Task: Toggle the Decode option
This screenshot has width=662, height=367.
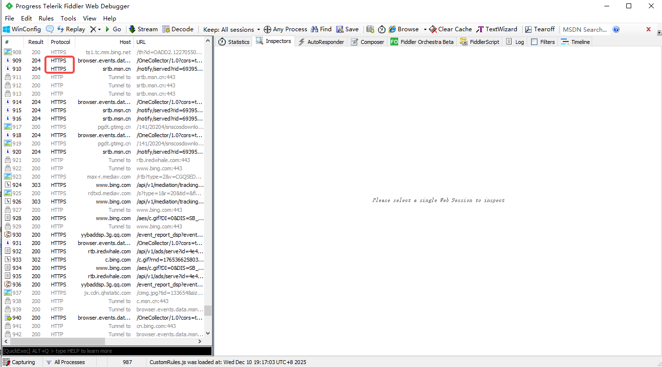Action: 178,29
